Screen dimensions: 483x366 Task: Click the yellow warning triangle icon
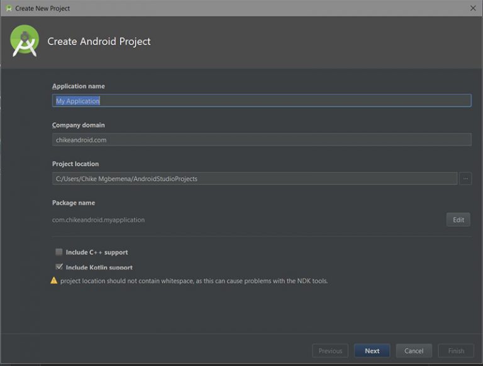pos(54,281)
